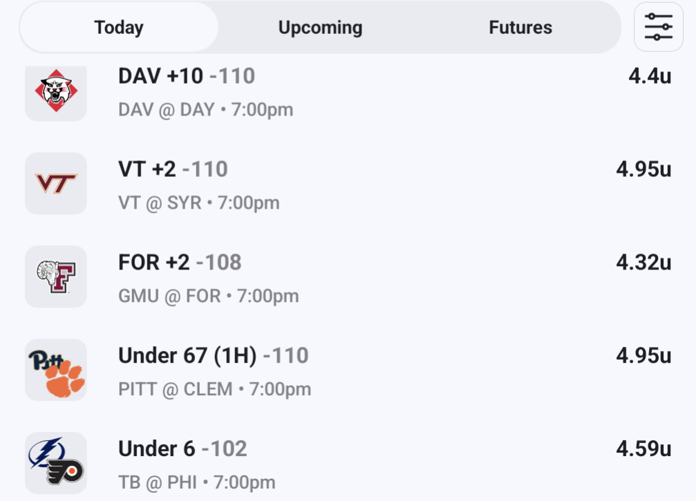
Task: Select the PITT @ CLEM matchup text
Action: click(x=214, y=390)
